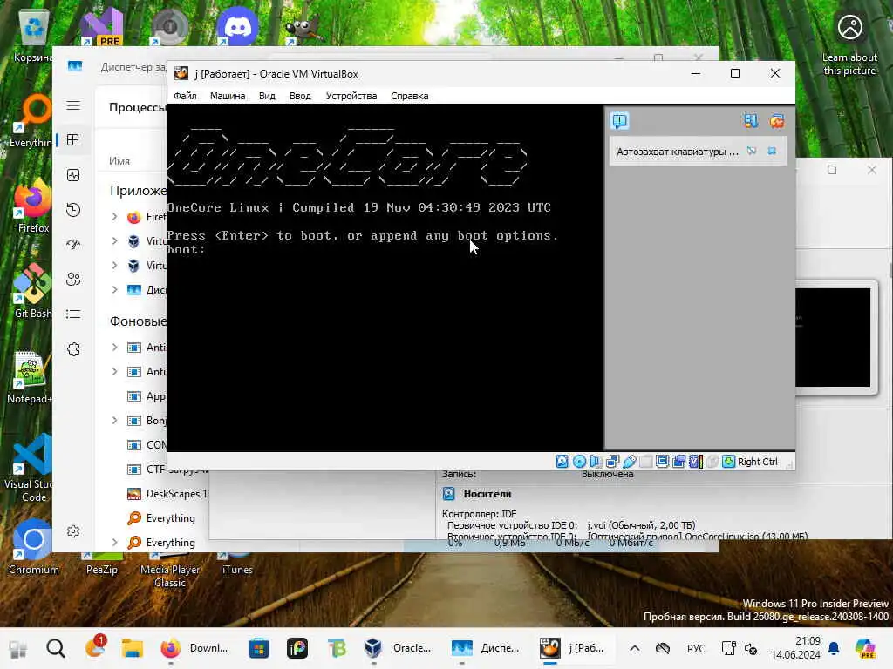Click the РУС input language indicator

(x=696, y=648)
